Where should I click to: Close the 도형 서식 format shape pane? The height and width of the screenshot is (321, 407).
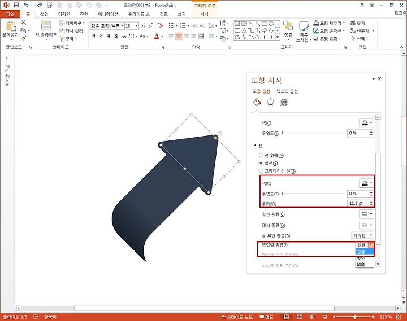pos(379,78)
